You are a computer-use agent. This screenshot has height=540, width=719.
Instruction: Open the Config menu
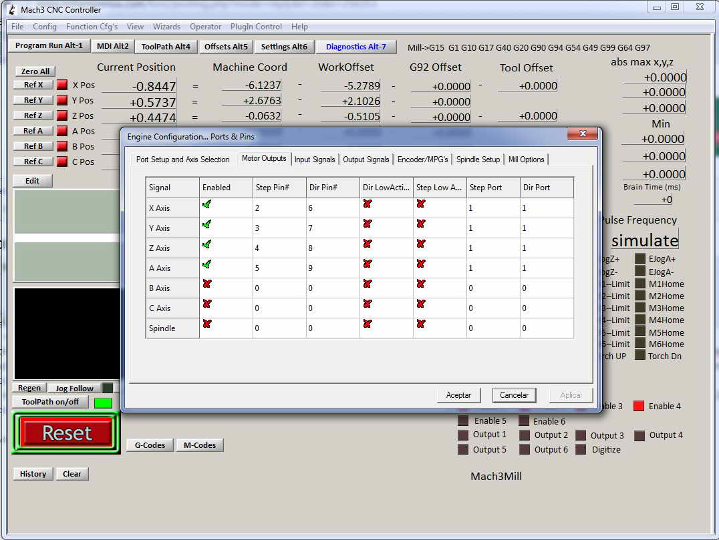pyautogui.click(x=45, y=27)
